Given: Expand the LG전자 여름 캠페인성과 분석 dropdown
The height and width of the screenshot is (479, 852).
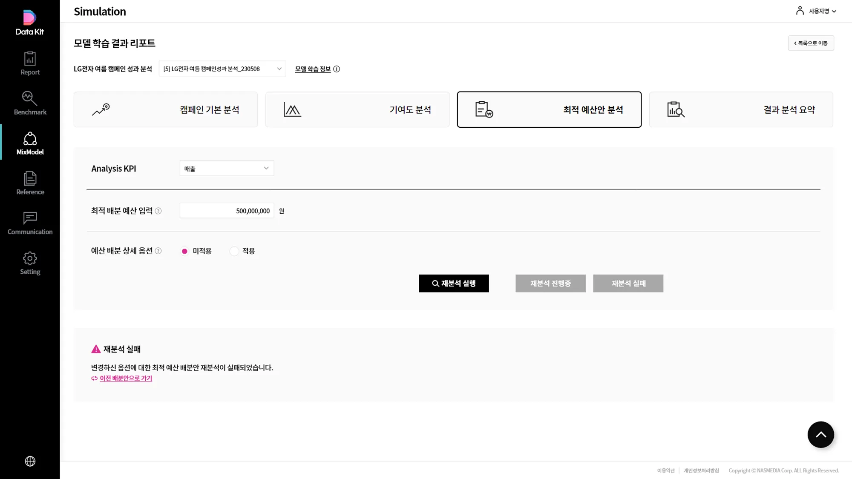Looking at the screenshot, I should point(222,69).
